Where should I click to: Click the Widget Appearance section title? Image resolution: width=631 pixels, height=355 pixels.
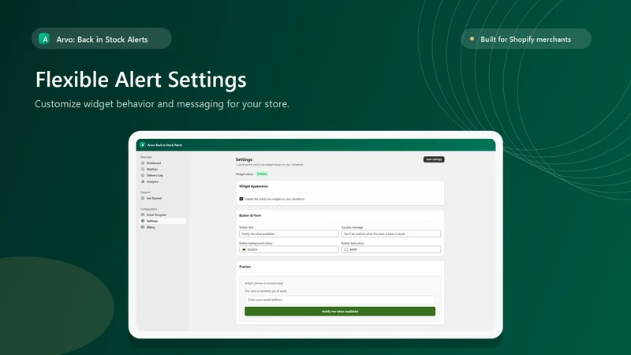pyautogui.click(x=253, y=186)
